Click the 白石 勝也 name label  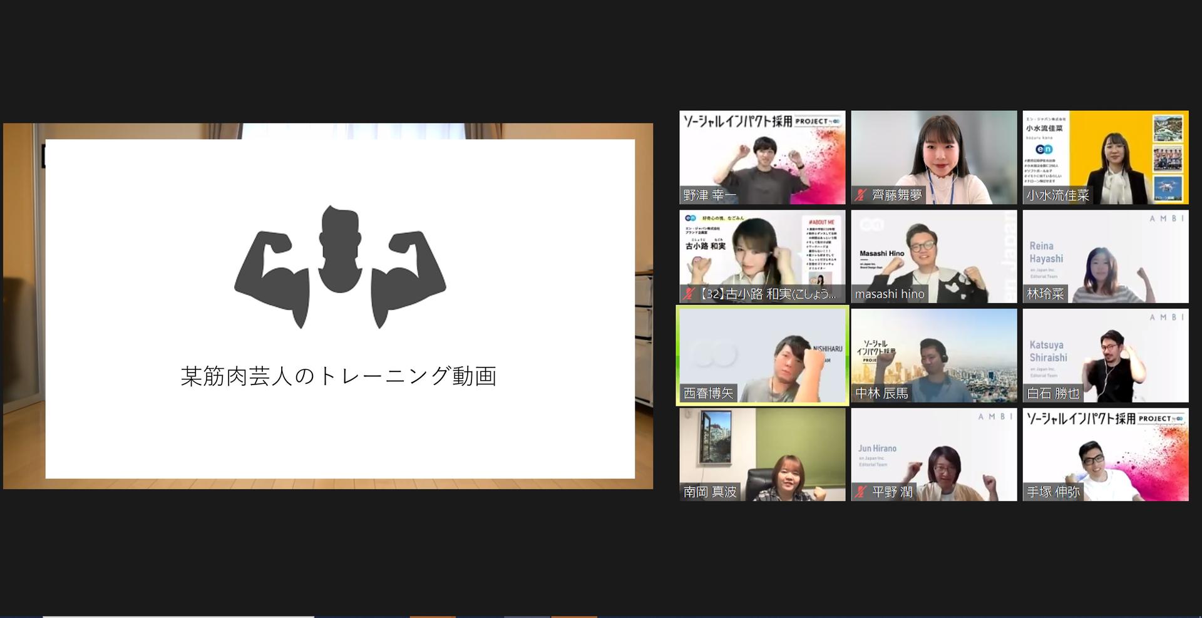click(1053, 393)
